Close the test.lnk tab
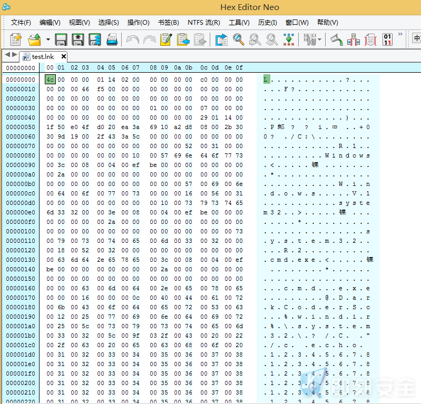This screenshot has height=404, width=421. 63,56
